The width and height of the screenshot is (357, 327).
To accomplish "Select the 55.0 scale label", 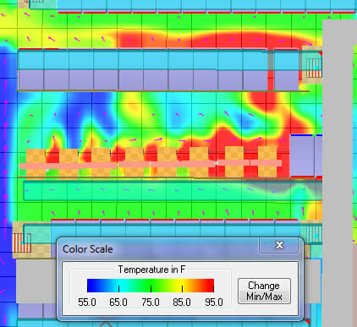I will point(87,302).
